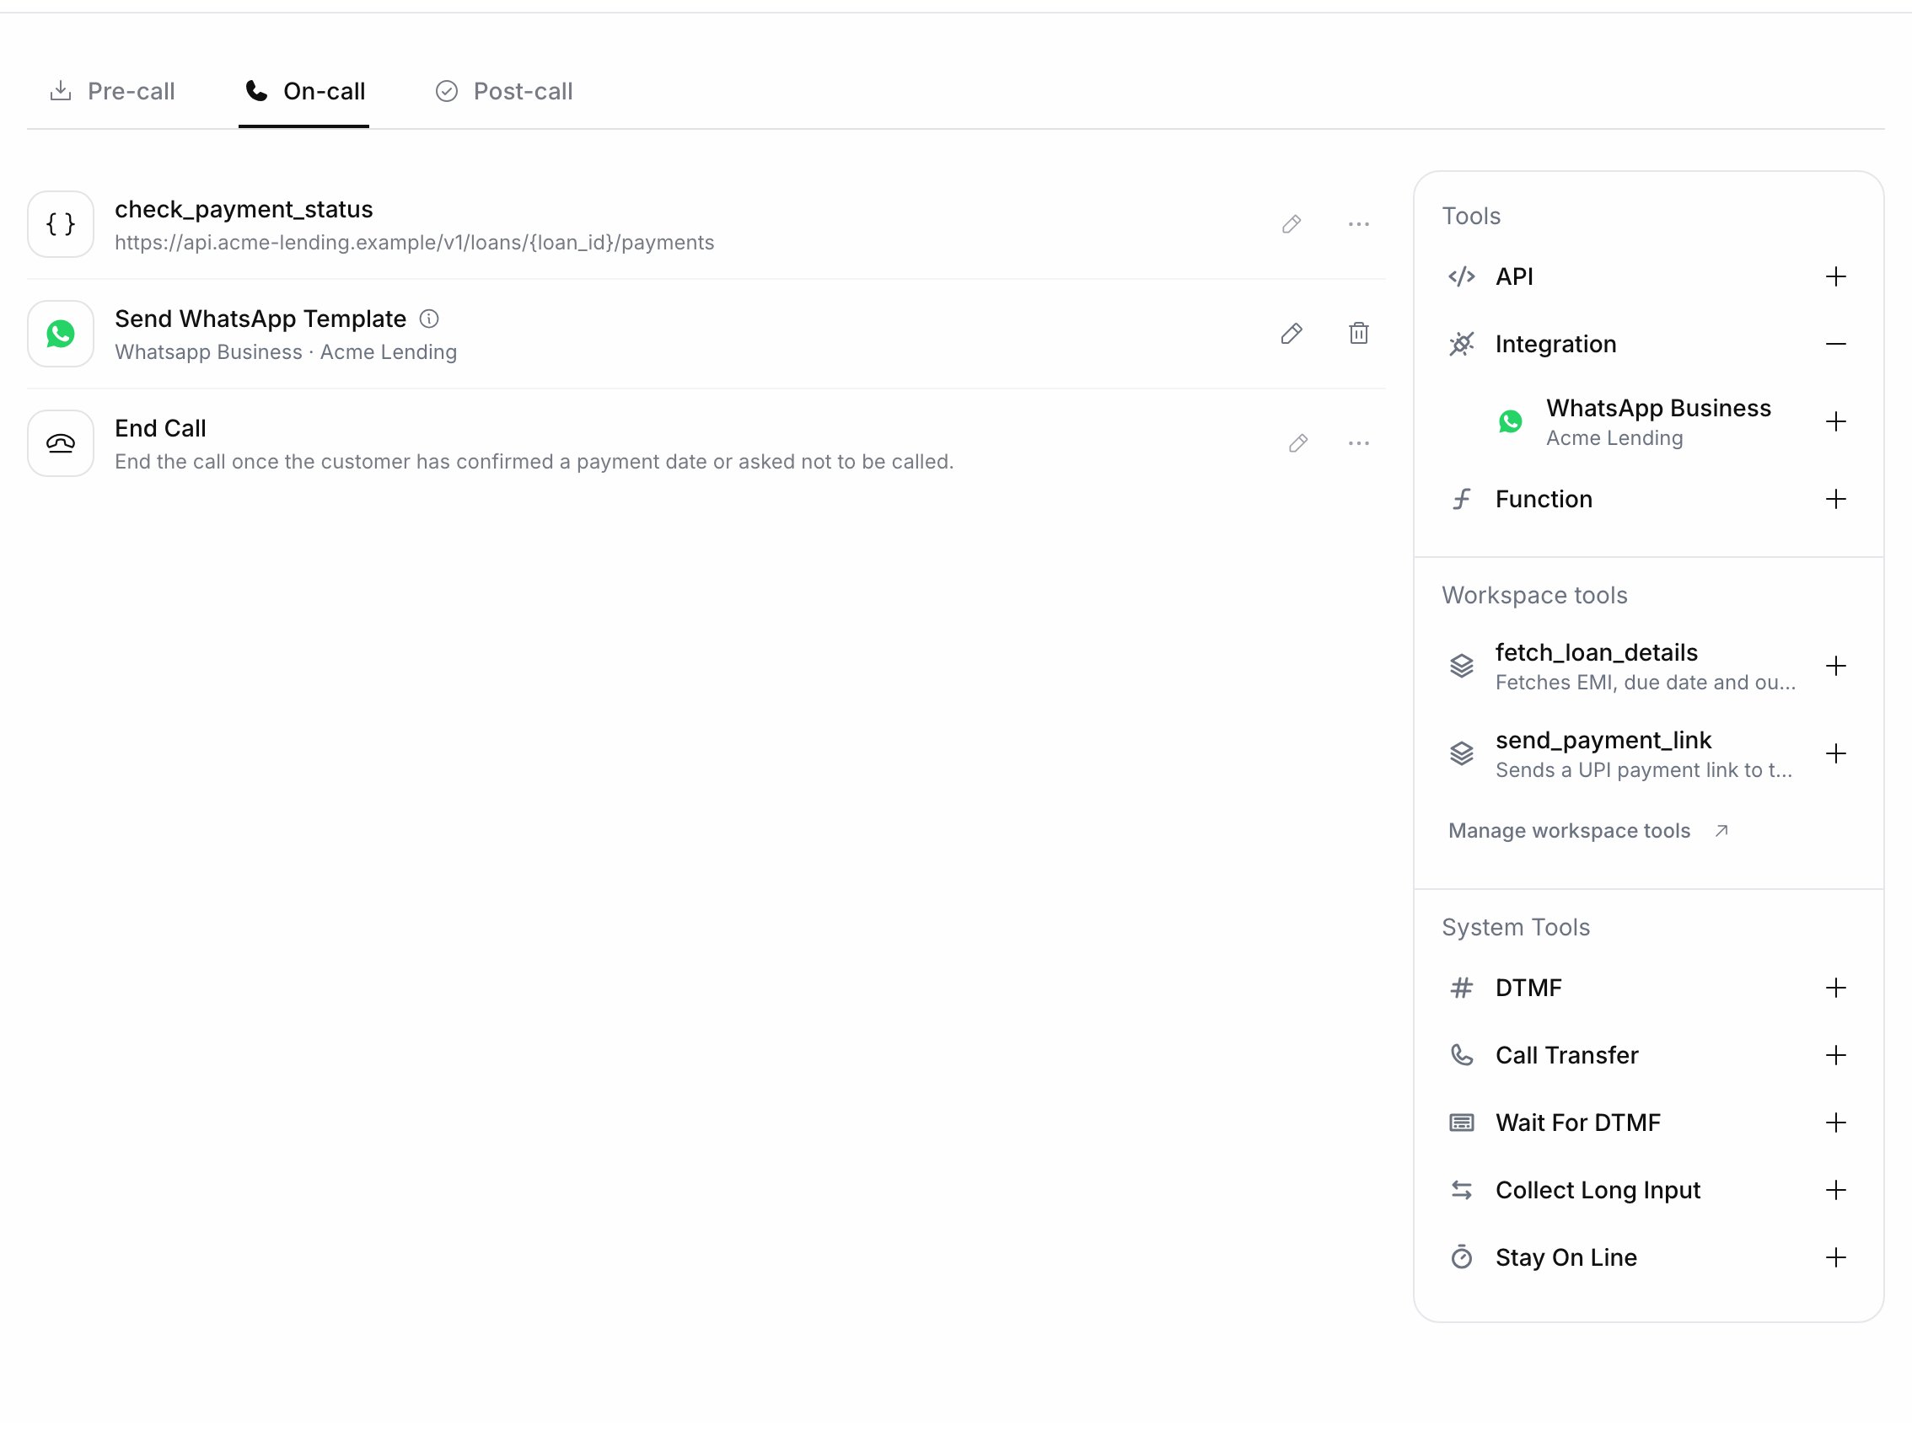This screenshot has height=1436, width=1912.
Task: Click WhatsApp Business label in Integration list
Action: tap(1659, 408)
